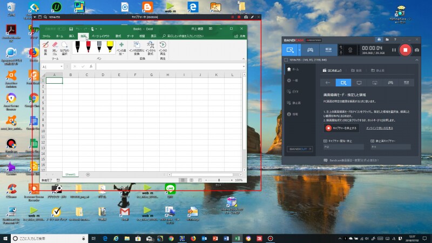Select the yellow highlighter pen

[x=110, y=46]
